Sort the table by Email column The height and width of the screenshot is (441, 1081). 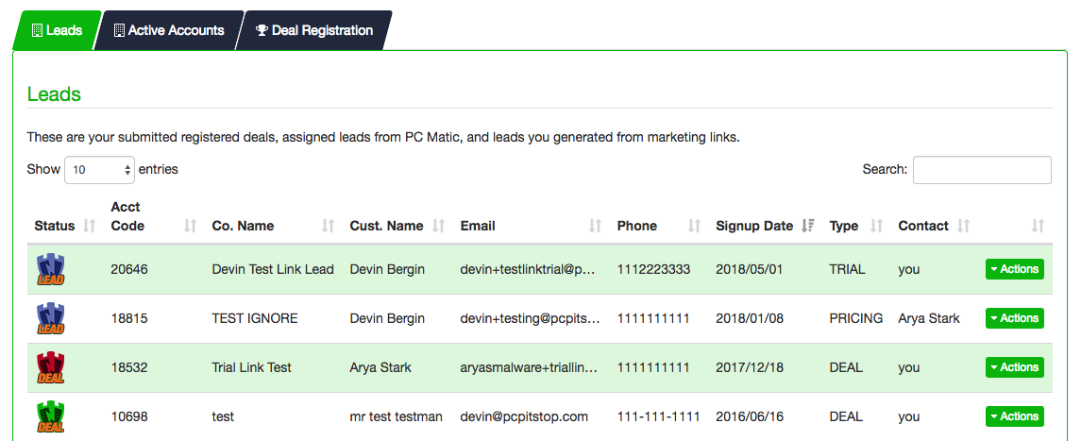click(x=595, y=226)
